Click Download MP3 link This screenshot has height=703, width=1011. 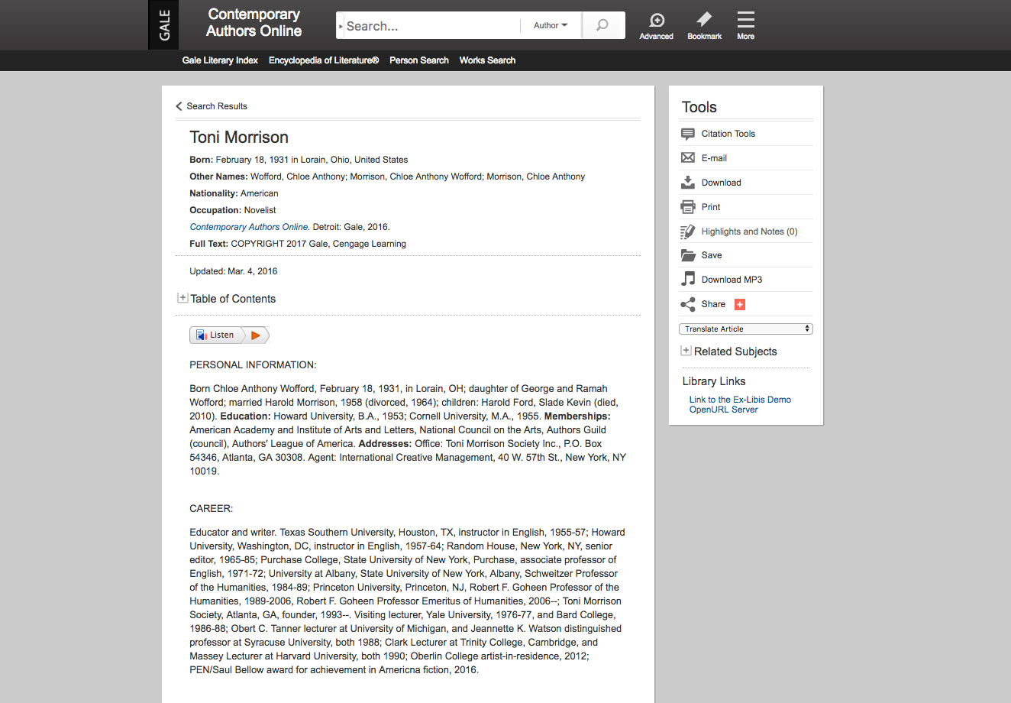[732, 280]
